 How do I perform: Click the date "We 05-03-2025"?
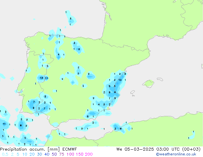click(135, 149)
